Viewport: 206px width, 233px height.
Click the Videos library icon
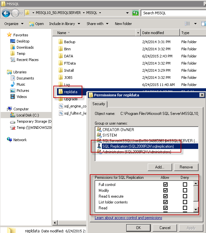tap(13, 97)
